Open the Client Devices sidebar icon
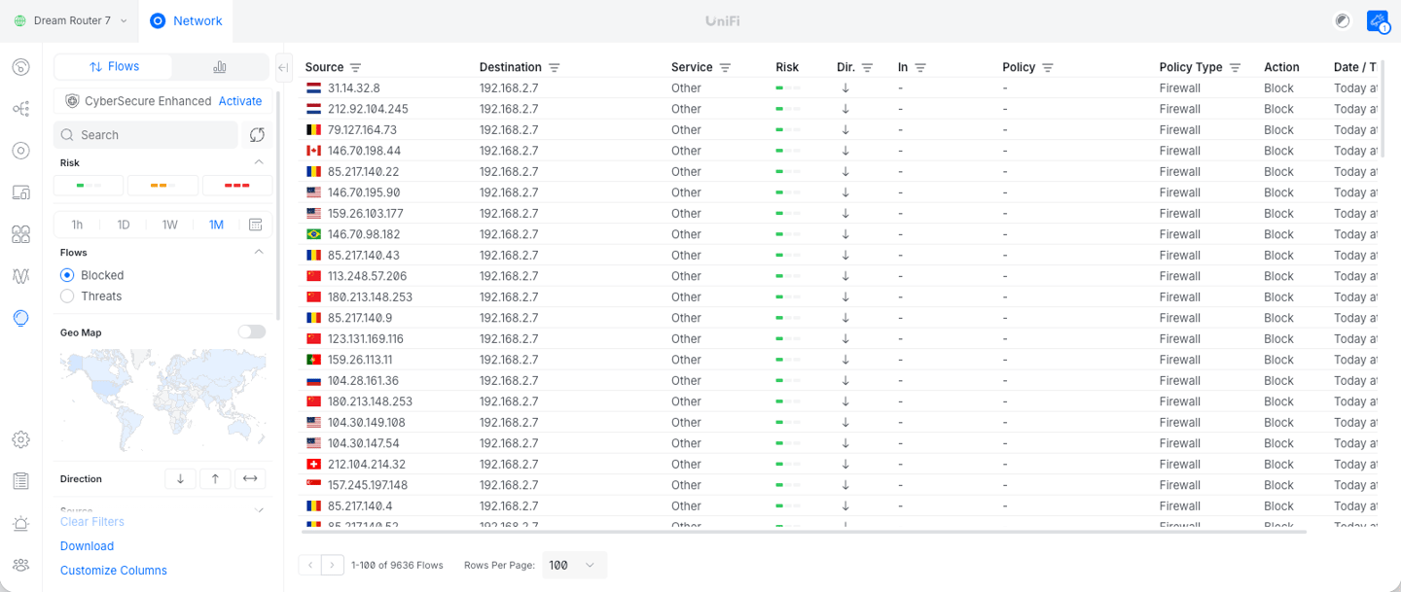The width and height of the screenshot is (1401, 592). pos(20,192)
